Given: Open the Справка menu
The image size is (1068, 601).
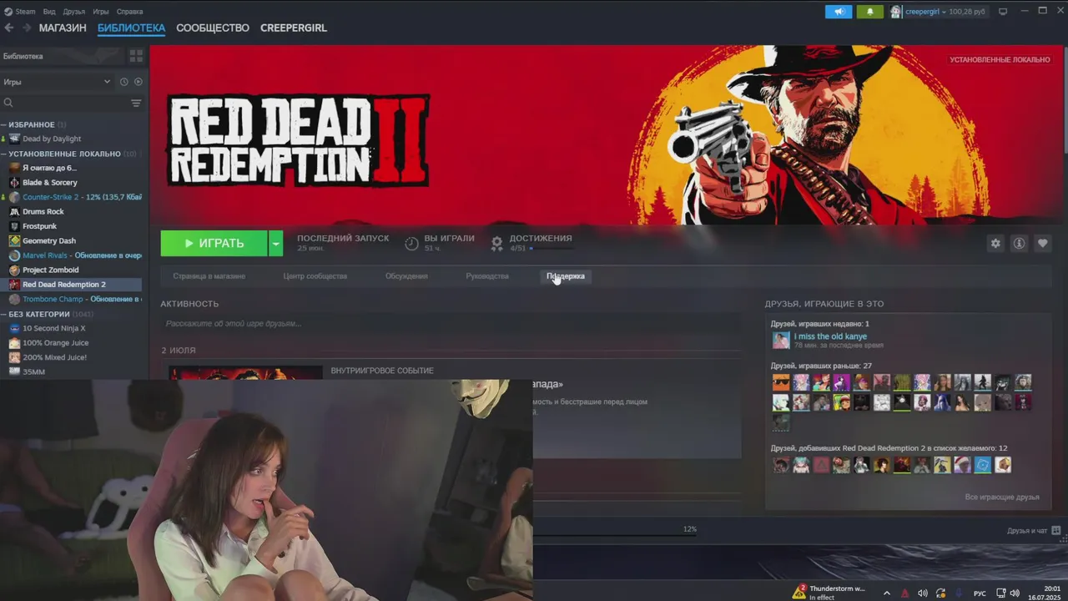Looking at the screenshot, I should (x=129, y=12).
